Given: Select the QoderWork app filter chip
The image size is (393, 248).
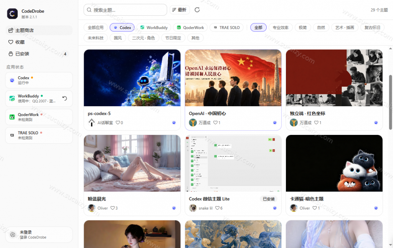Looking at the screenshot, I should point(190,28).
